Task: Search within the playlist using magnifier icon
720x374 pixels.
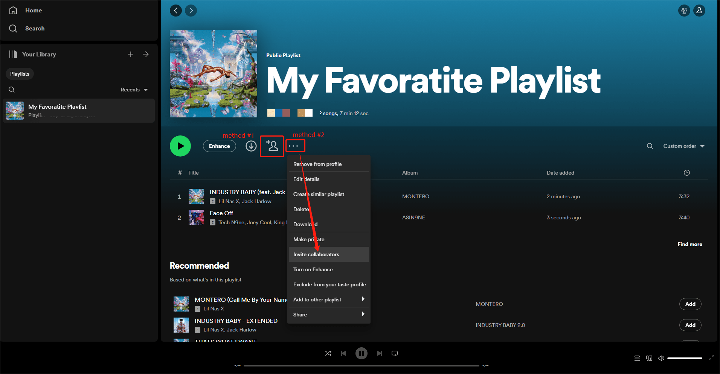Action: pos(650,146)
